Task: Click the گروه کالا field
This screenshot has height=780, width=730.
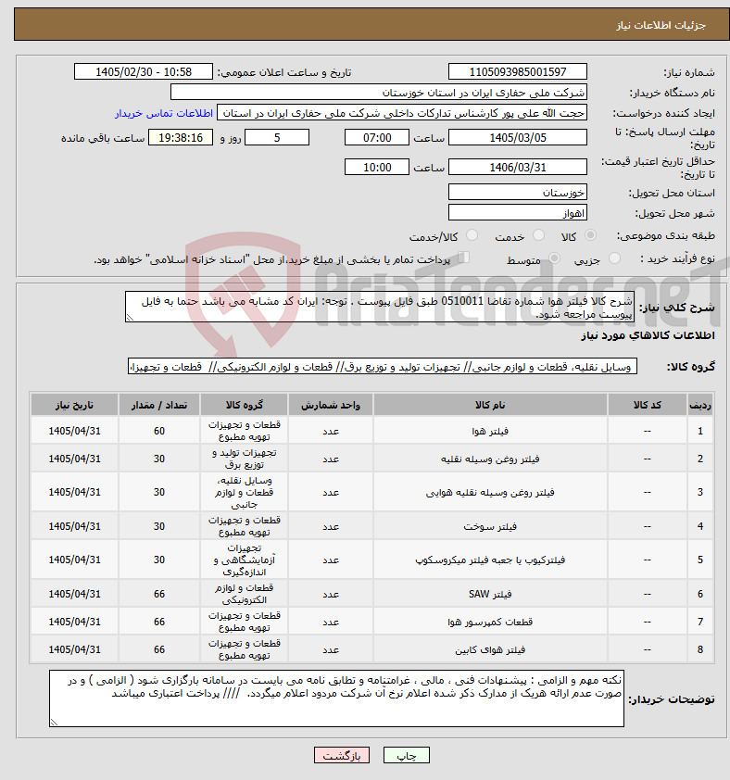Action: [x=383, y=367]
